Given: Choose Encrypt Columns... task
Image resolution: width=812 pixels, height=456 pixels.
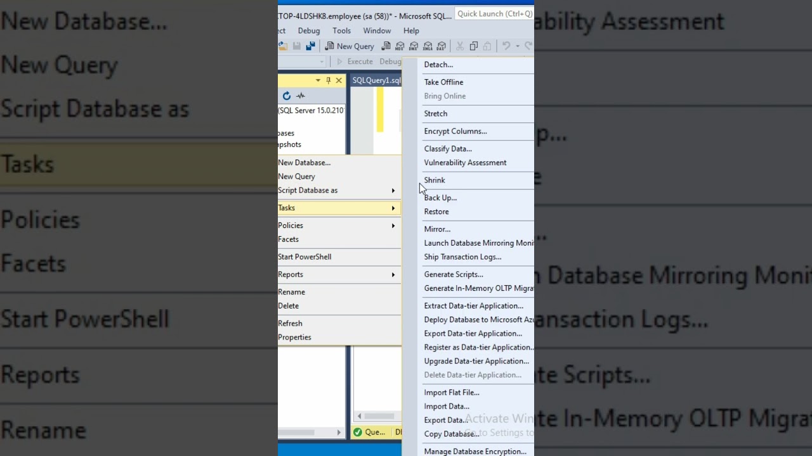Looking at the screenshot, I should point(468,132).
